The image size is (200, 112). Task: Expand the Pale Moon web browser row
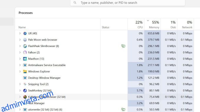click(20, 40)
